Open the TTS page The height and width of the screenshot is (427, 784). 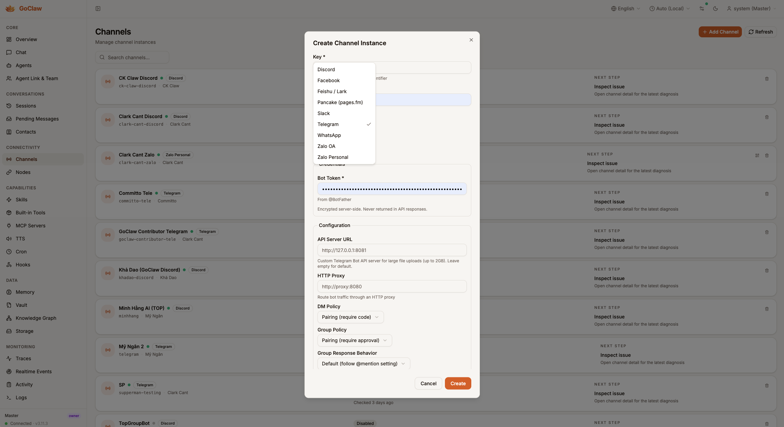click(x=43, y=239)
